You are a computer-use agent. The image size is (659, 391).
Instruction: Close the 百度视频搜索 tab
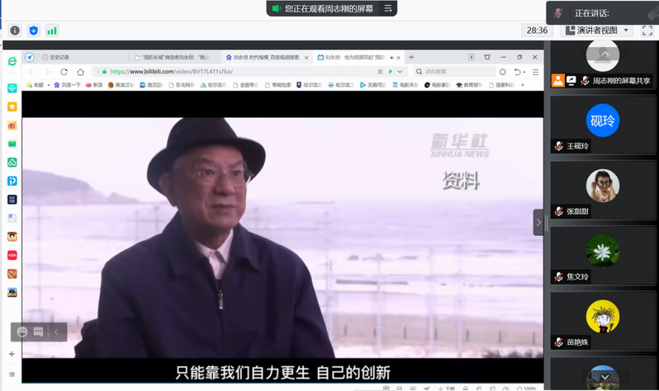[307, 58]
